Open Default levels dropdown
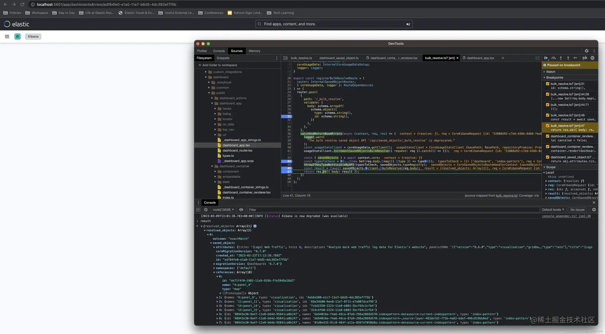The image size is (605, 334). (553, 210)
